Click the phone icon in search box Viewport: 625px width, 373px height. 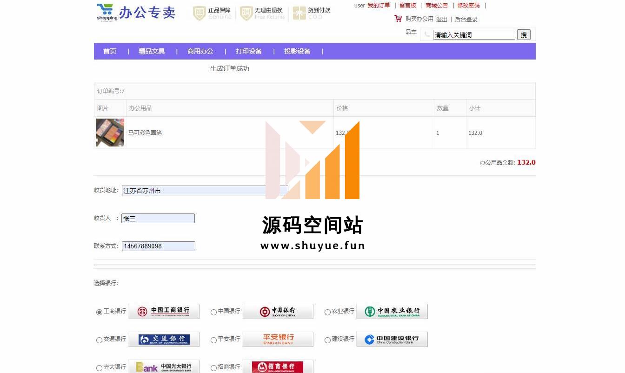click(x=427, y=34)
